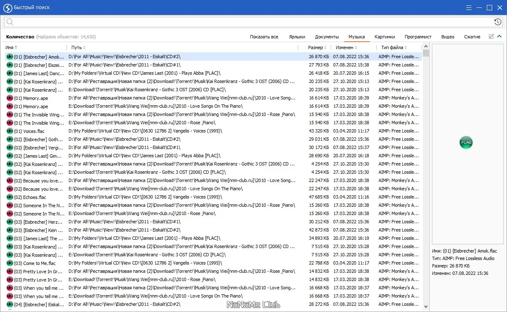Click the Количество results count label

20,37
